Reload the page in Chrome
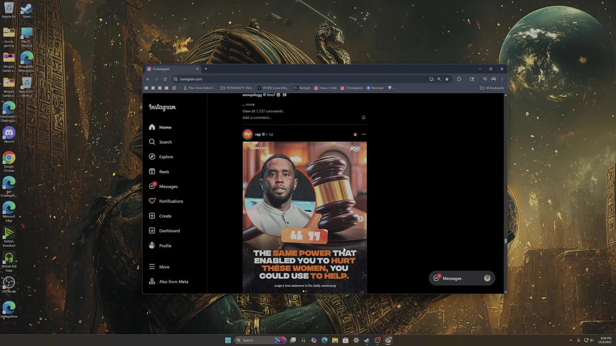This screenshot has height=346, width=616. [165, 79]
